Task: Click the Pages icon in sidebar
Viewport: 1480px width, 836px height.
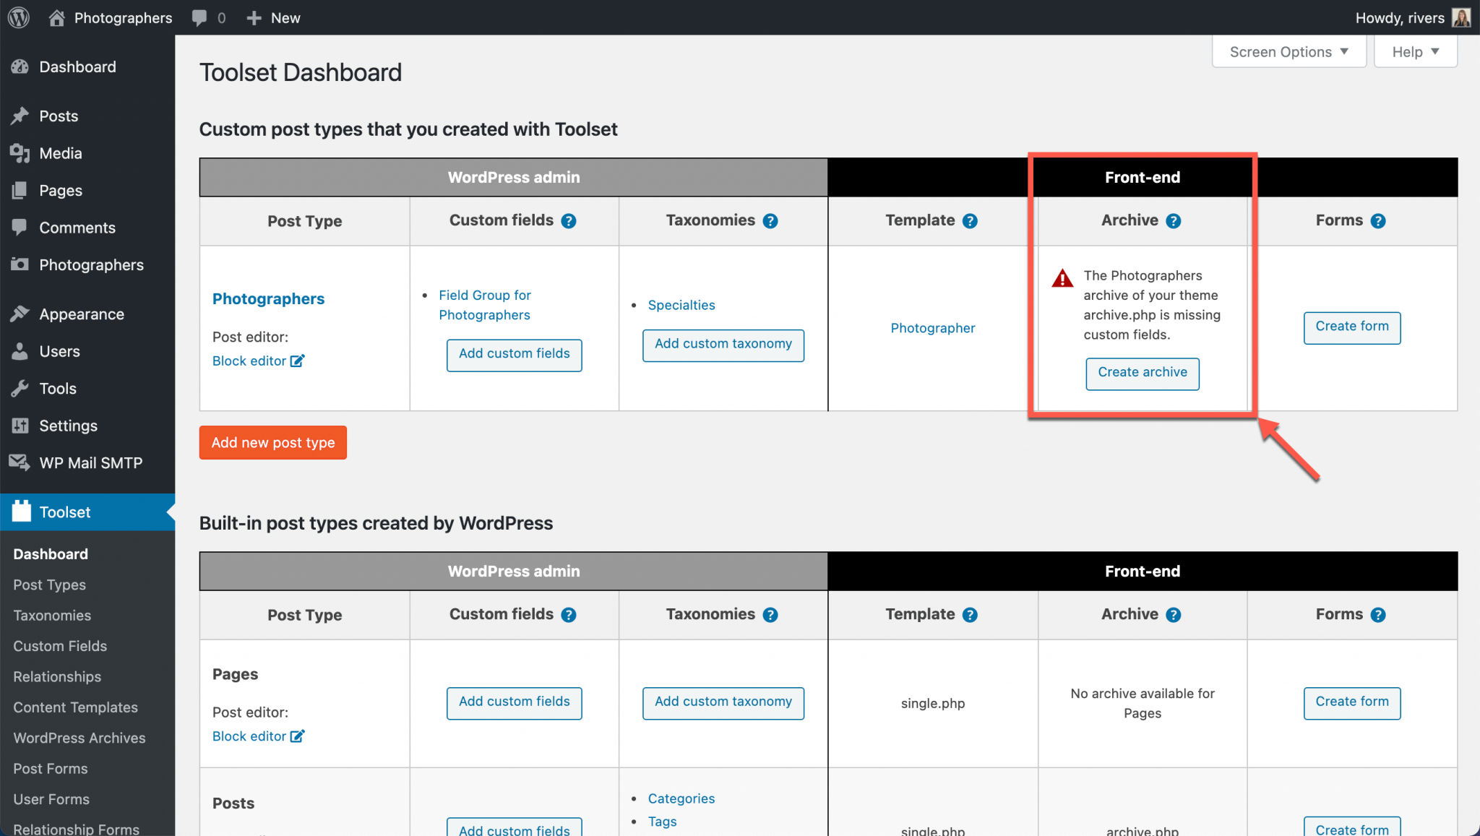Action: pos(20,191)
